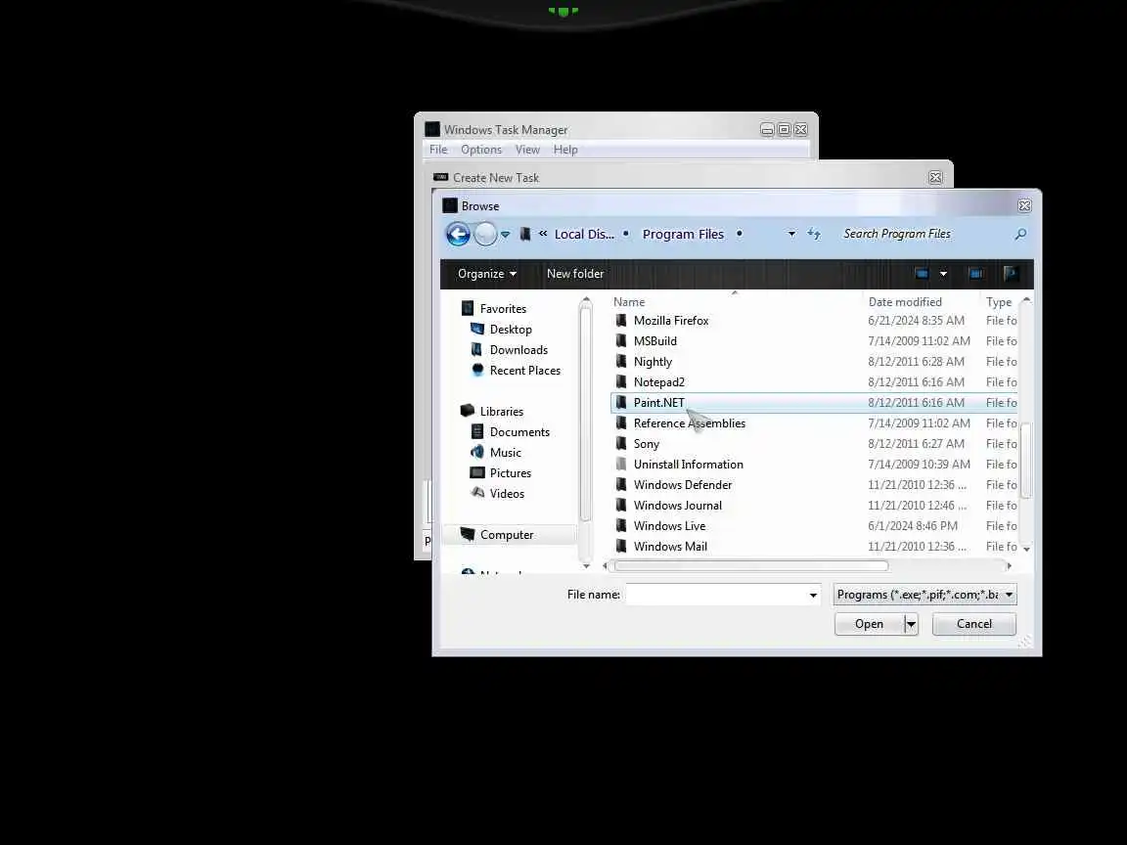Click the greyed Forward navigation button
This screenshot has height=845, width=1127.
[x=486, y=235]
